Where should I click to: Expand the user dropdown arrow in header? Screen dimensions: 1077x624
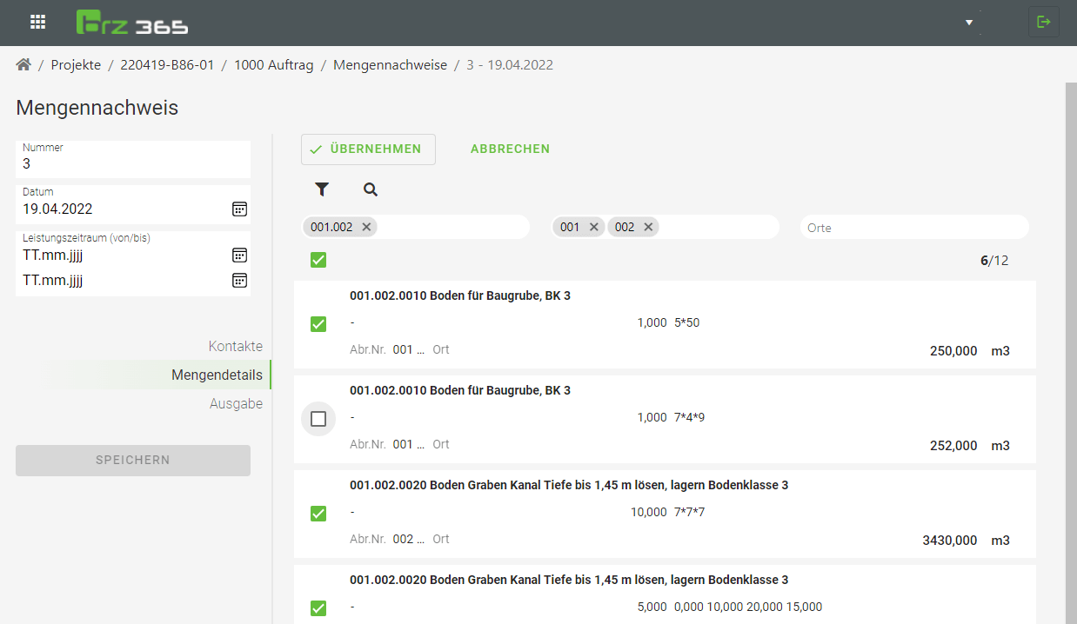click(x=969, y=23)
